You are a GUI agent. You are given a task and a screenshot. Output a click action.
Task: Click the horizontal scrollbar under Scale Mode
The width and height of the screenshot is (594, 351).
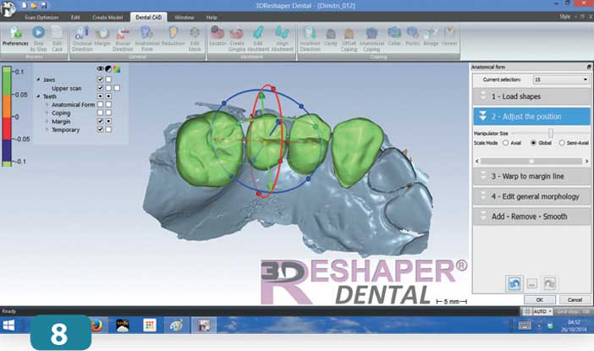tap(531, 162)
